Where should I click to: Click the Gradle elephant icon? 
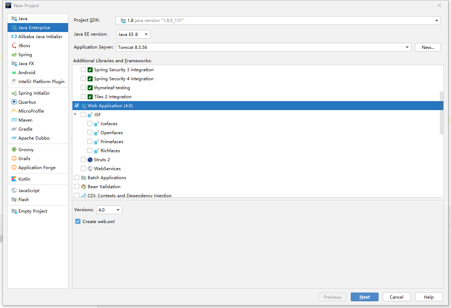click(x=14, y=129)
